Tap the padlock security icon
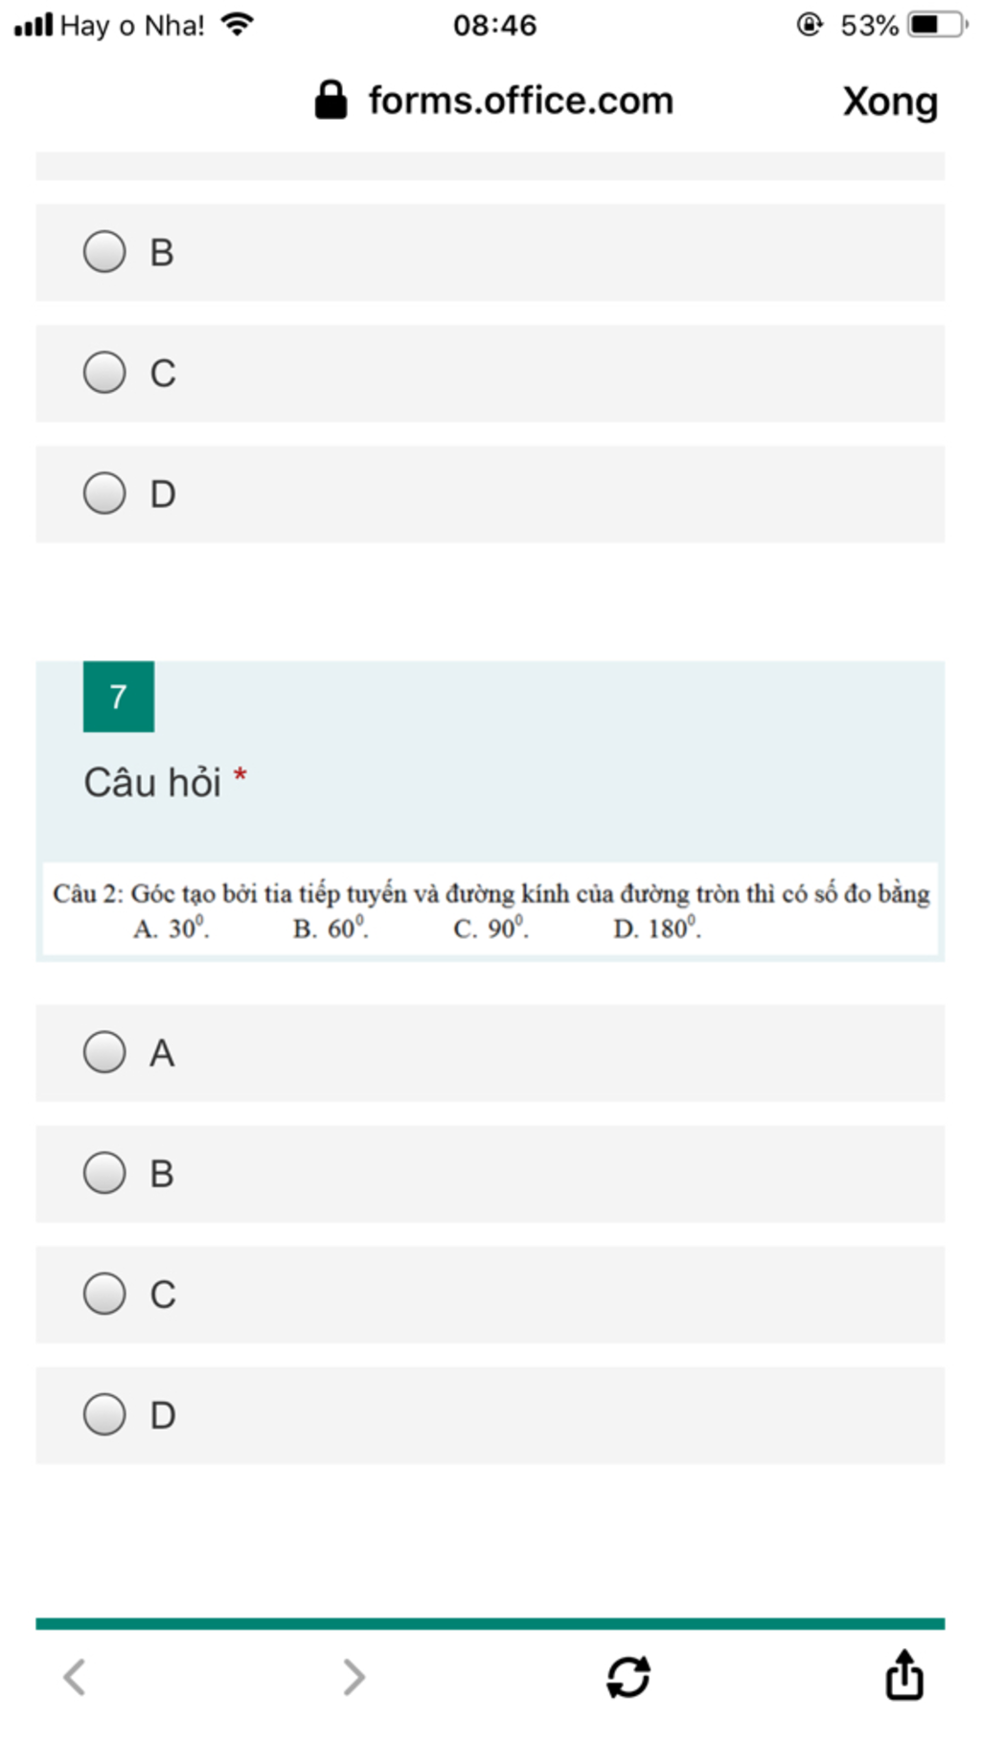The height and width of the screenshot is (1744, 981). tap(331, 100)
